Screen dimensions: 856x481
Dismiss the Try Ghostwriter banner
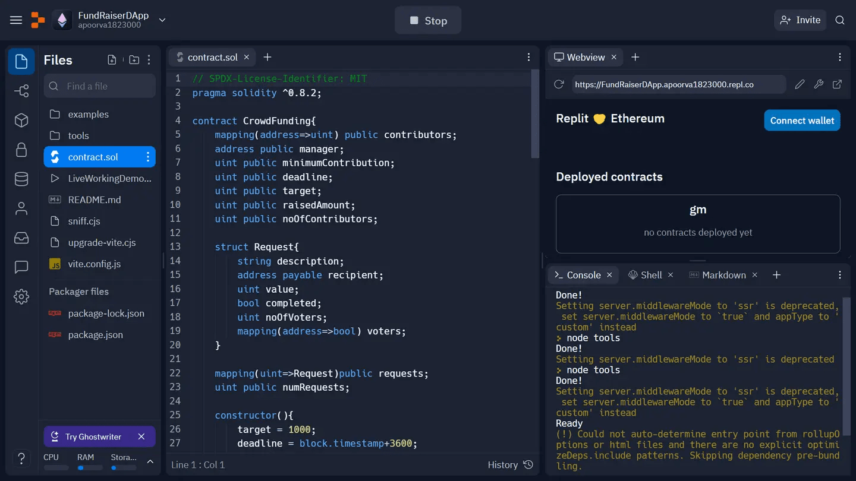[x=141, y=436]
